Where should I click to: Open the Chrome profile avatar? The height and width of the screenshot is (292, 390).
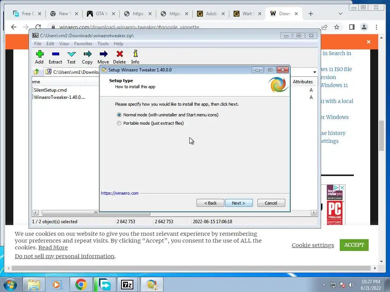(x=364, y=27)
